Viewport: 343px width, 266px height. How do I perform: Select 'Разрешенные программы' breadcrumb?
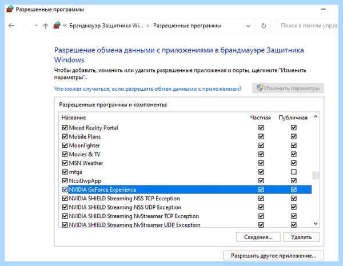click(x=188, y=26)
